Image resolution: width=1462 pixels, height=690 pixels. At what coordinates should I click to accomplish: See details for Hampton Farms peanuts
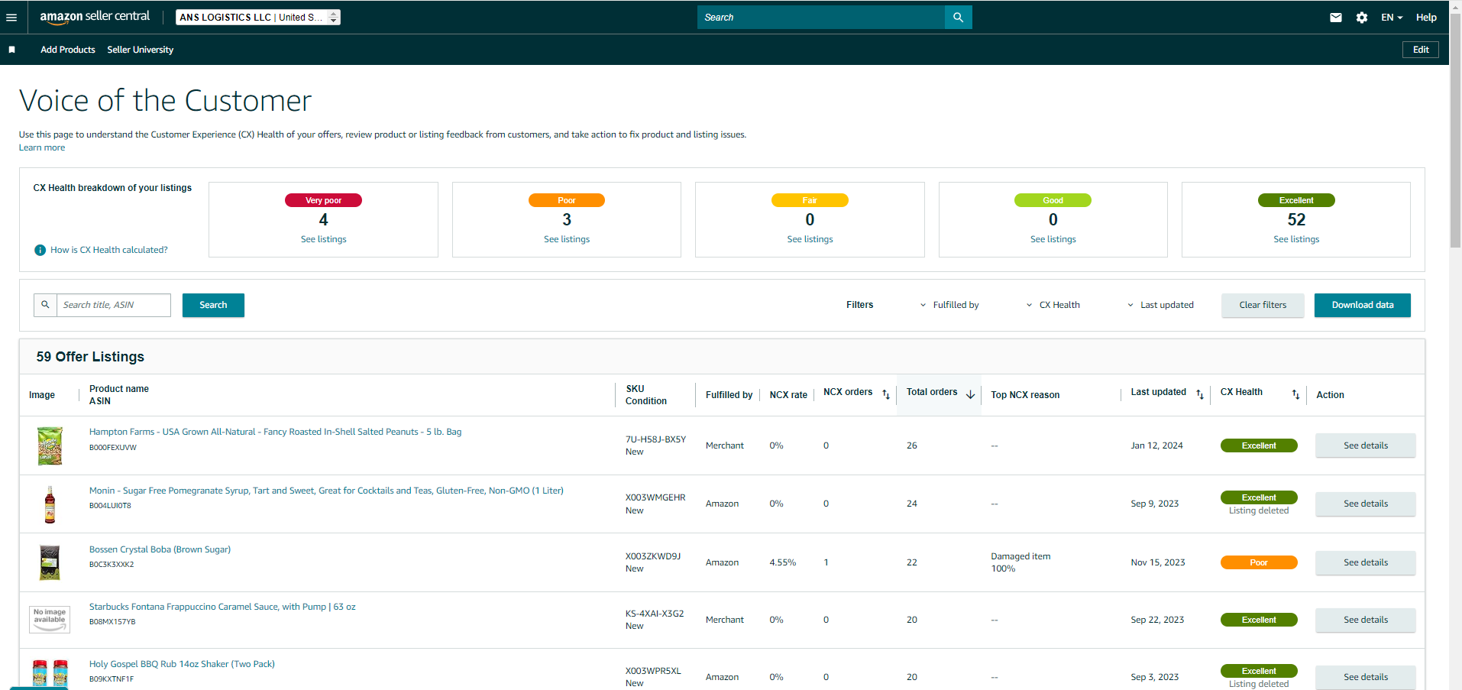1366,445
